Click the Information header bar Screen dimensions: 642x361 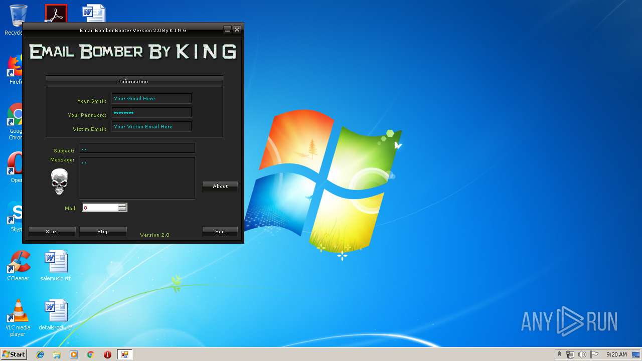click(x=134, y=81)
